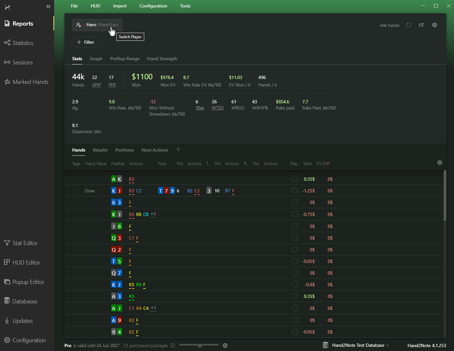Click the -0.8$ won amount in KJ row

(x=310, y=285)
